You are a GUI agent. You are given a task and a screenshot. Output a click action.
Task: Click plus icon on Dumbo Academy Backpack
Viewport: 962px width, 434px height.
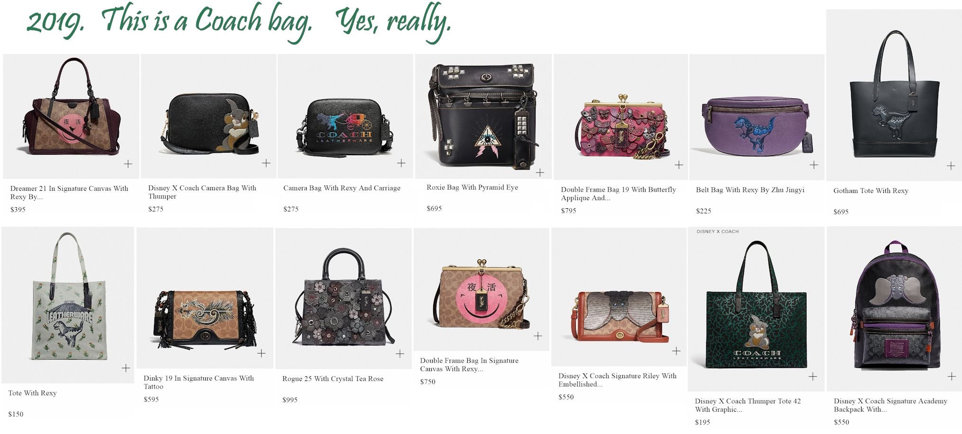[x=951, y=376]
